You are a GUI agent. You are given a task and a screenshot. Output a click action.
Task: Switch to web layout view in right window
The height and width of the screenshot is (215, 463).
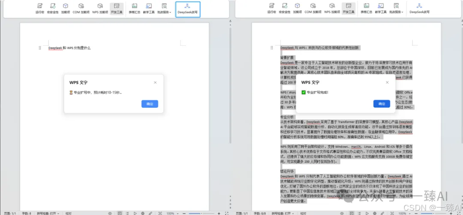click(375, 213)
